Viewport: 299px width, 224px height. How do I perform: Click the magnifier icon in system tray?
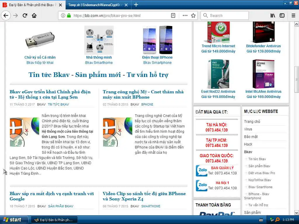277,220
